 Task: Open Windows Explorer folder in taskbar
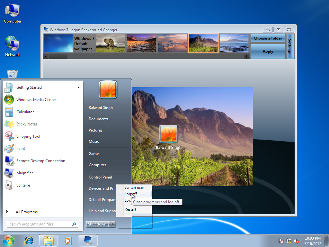pyautogui.click(x=49, y=241)
